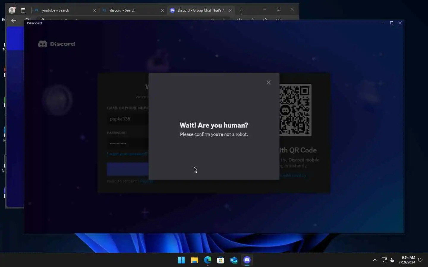Click the password input field

click(x=128, y=144)
